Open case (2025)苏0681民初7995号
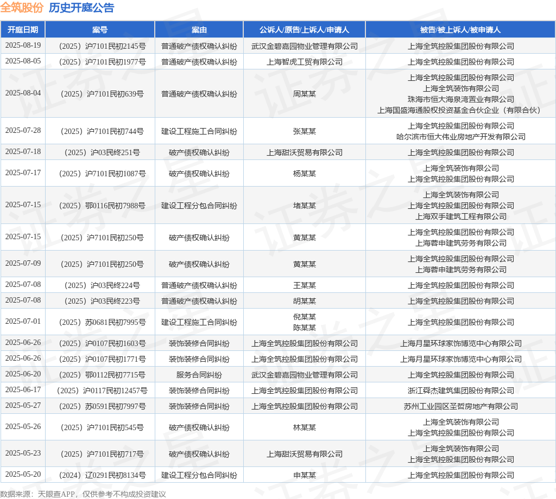This screenshot has width=556, height=499. [100, 322]
